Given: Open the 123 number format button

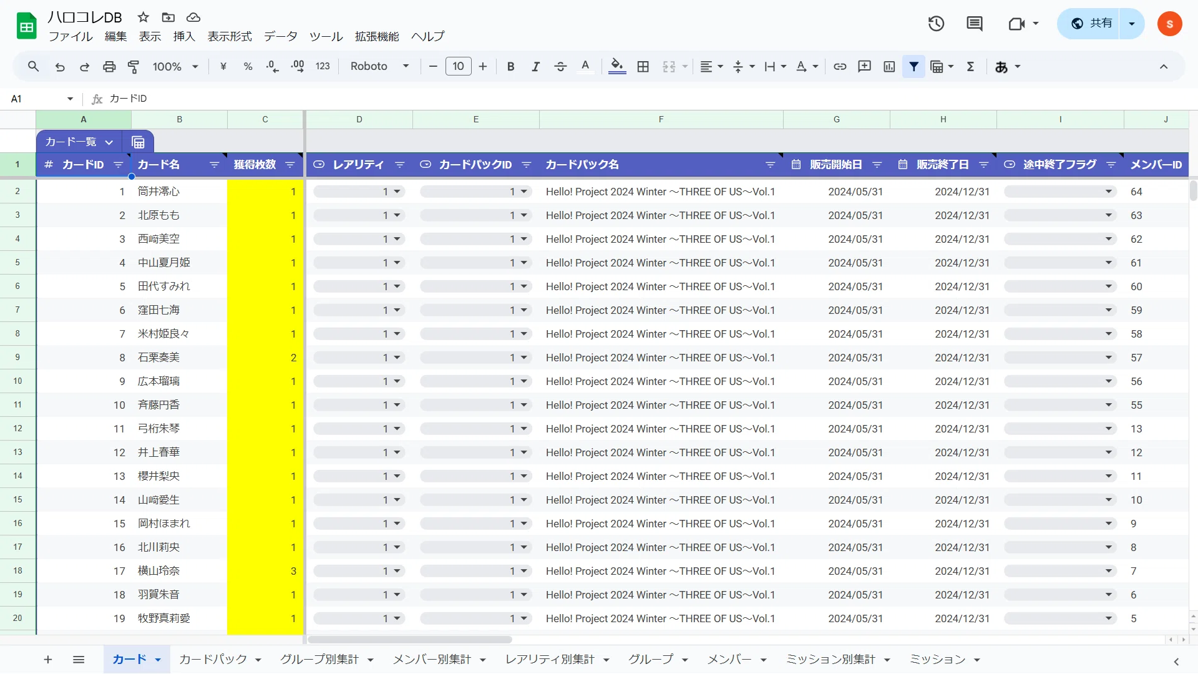Looking at the screenshot, I should tap(323, 66).
